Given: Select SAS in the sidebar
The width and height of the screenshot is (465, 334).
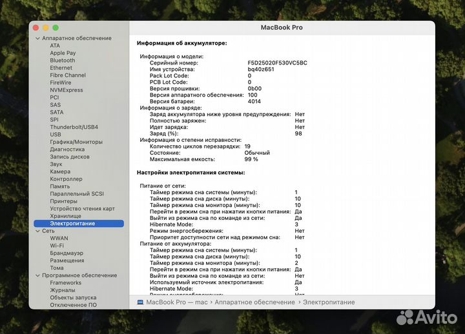Looking at the screenshot, I should (x=55, y=105).
